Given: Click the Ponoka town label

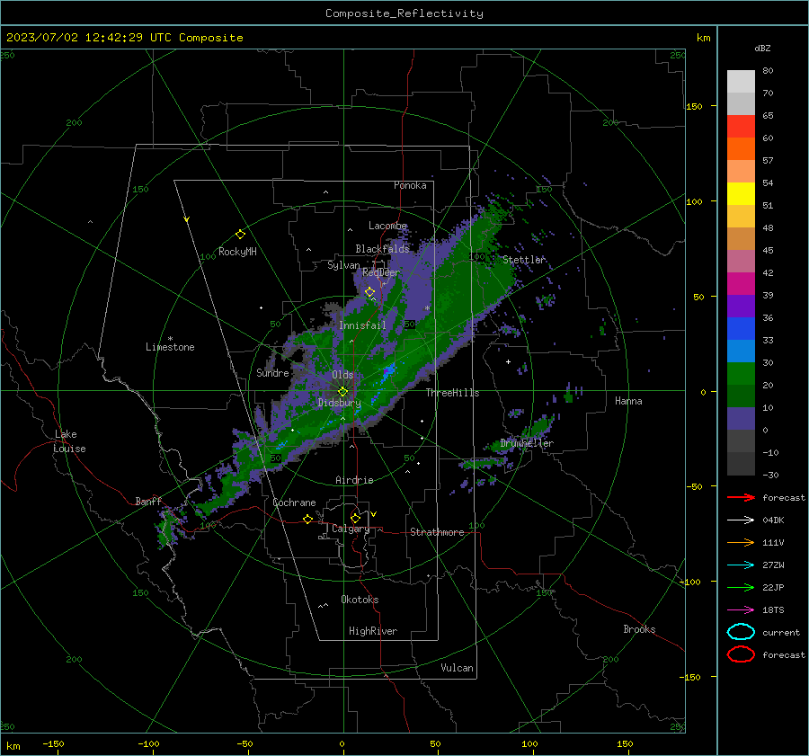Looking at the screenshot, I should click(x=410, y=185).
